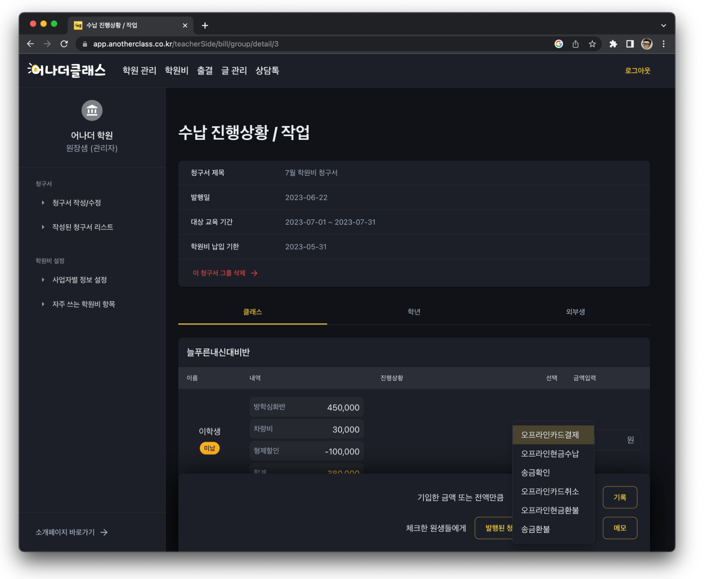
Task: Switch to the 외부생 tab
Action: 575,312
